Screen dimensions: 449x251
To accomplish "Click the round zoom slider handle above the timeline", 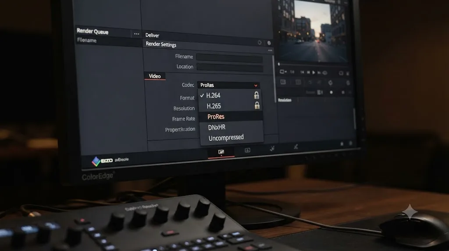I will click(331, 92).
